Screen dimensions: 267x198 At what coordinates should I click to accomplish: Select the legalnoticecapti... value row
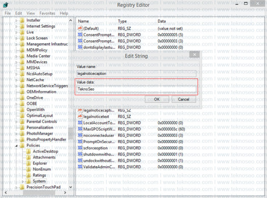click(x=99, y=110)
